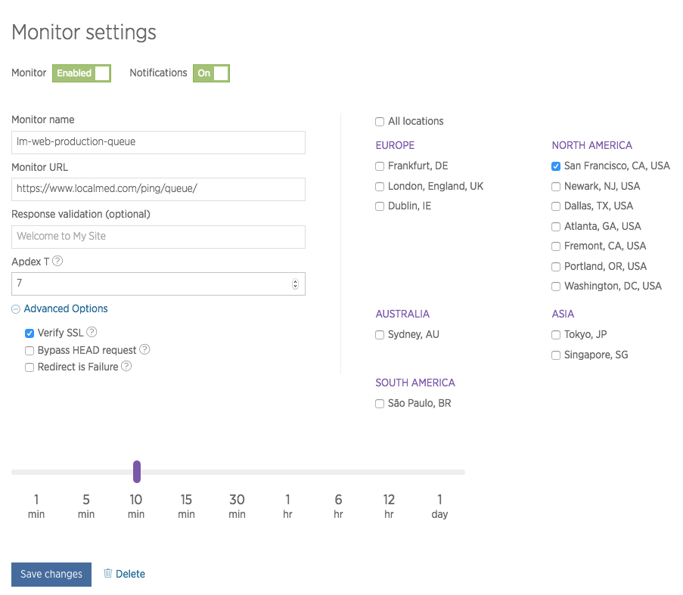683x595 pixels.
Task: Check the All locations checkbox
Action: click(x=379, y=121)
